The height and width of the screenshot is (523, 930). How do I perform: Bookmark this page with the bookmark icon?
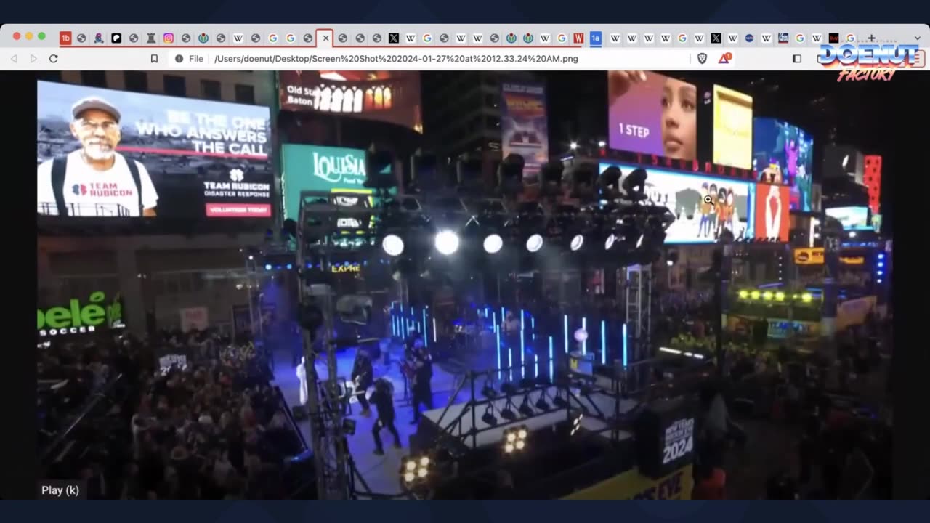click(x=154, y=59)
